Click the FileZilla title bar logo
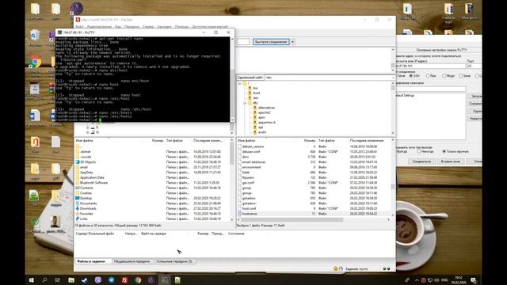507x285 pixels. tap(78, 20)
